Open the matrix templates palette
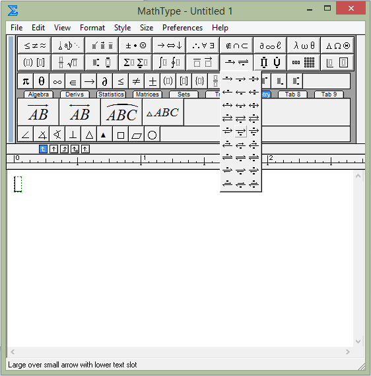Viewport: 371px width, 376px height. pyautogui.click(x=304, y=62)
